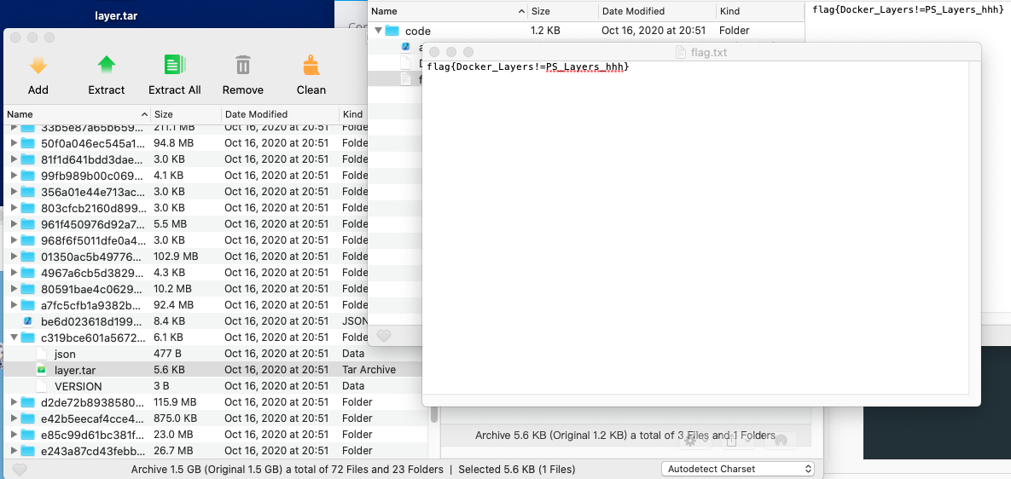Click the Extract All toolbar icon
Screen dimensions: 1011x479
pyautogui.click(x=175, y=65)
